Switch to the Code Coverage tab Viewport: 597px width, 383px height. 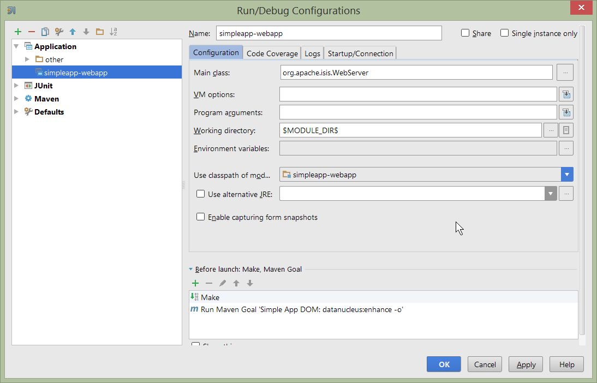click(x=272, y=53)
